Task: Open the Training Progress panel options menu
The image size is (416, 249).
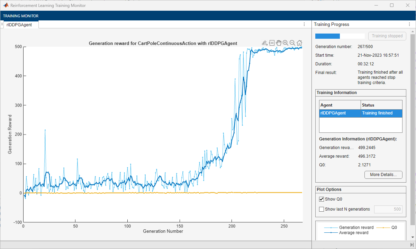Action: [410, 24]
